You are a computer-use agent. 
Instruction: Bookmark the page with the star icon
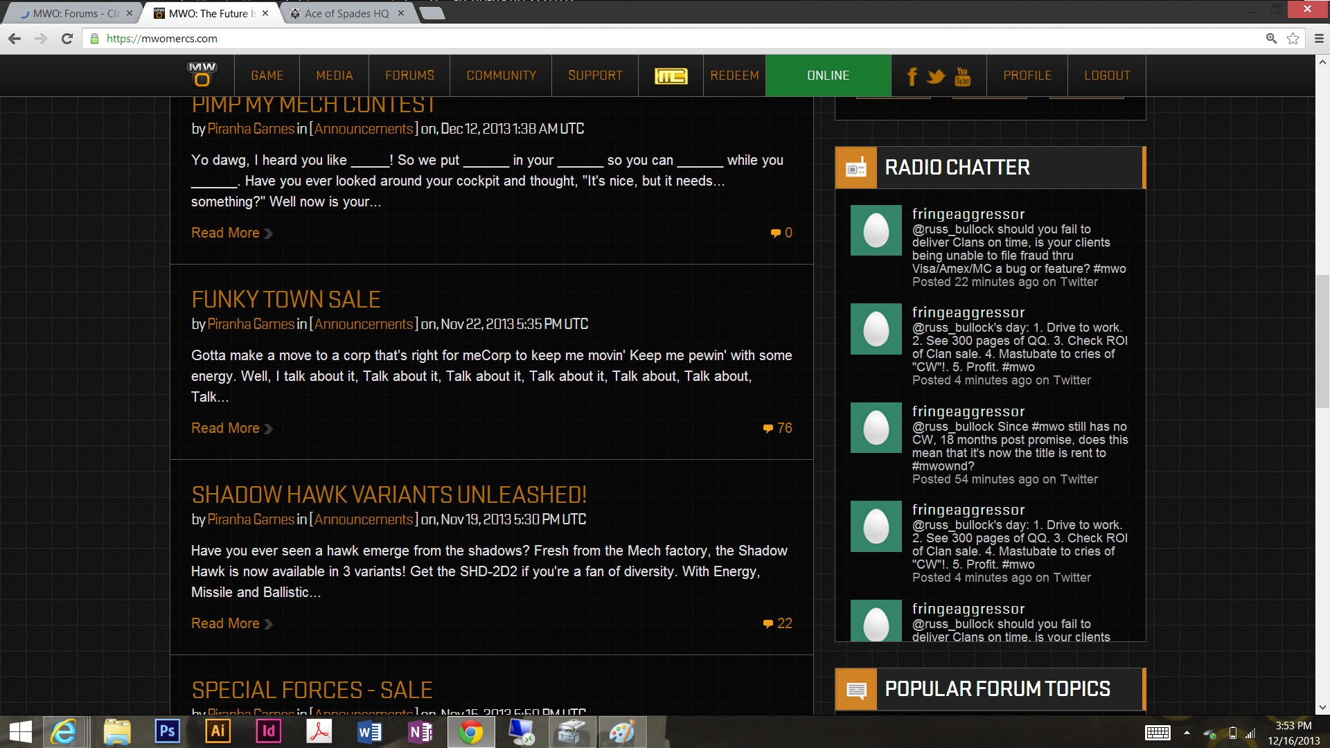(x=1293, y=39)
